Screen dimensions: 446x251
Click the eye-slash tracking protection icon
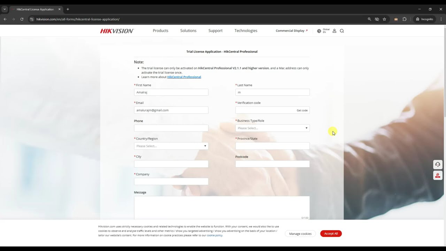point(377,19)
